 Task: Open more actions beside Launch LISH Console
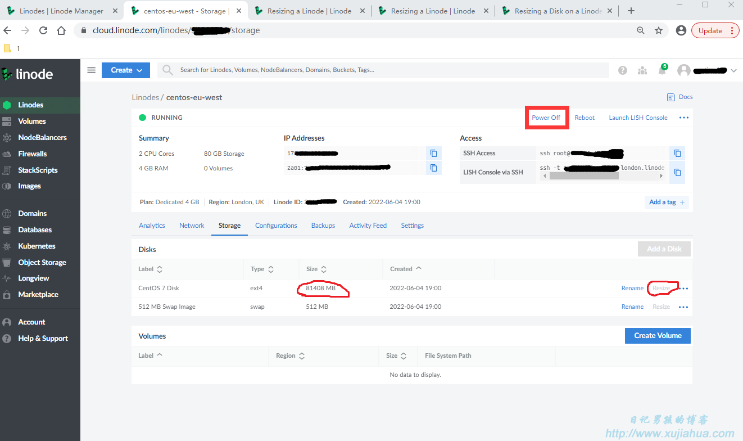[x=683, y=118]
